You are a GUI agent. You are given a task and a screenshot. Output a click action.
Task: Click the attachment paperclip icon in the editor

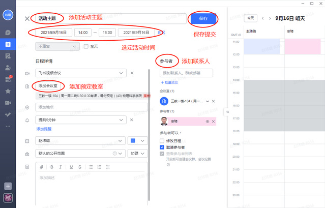42,167
